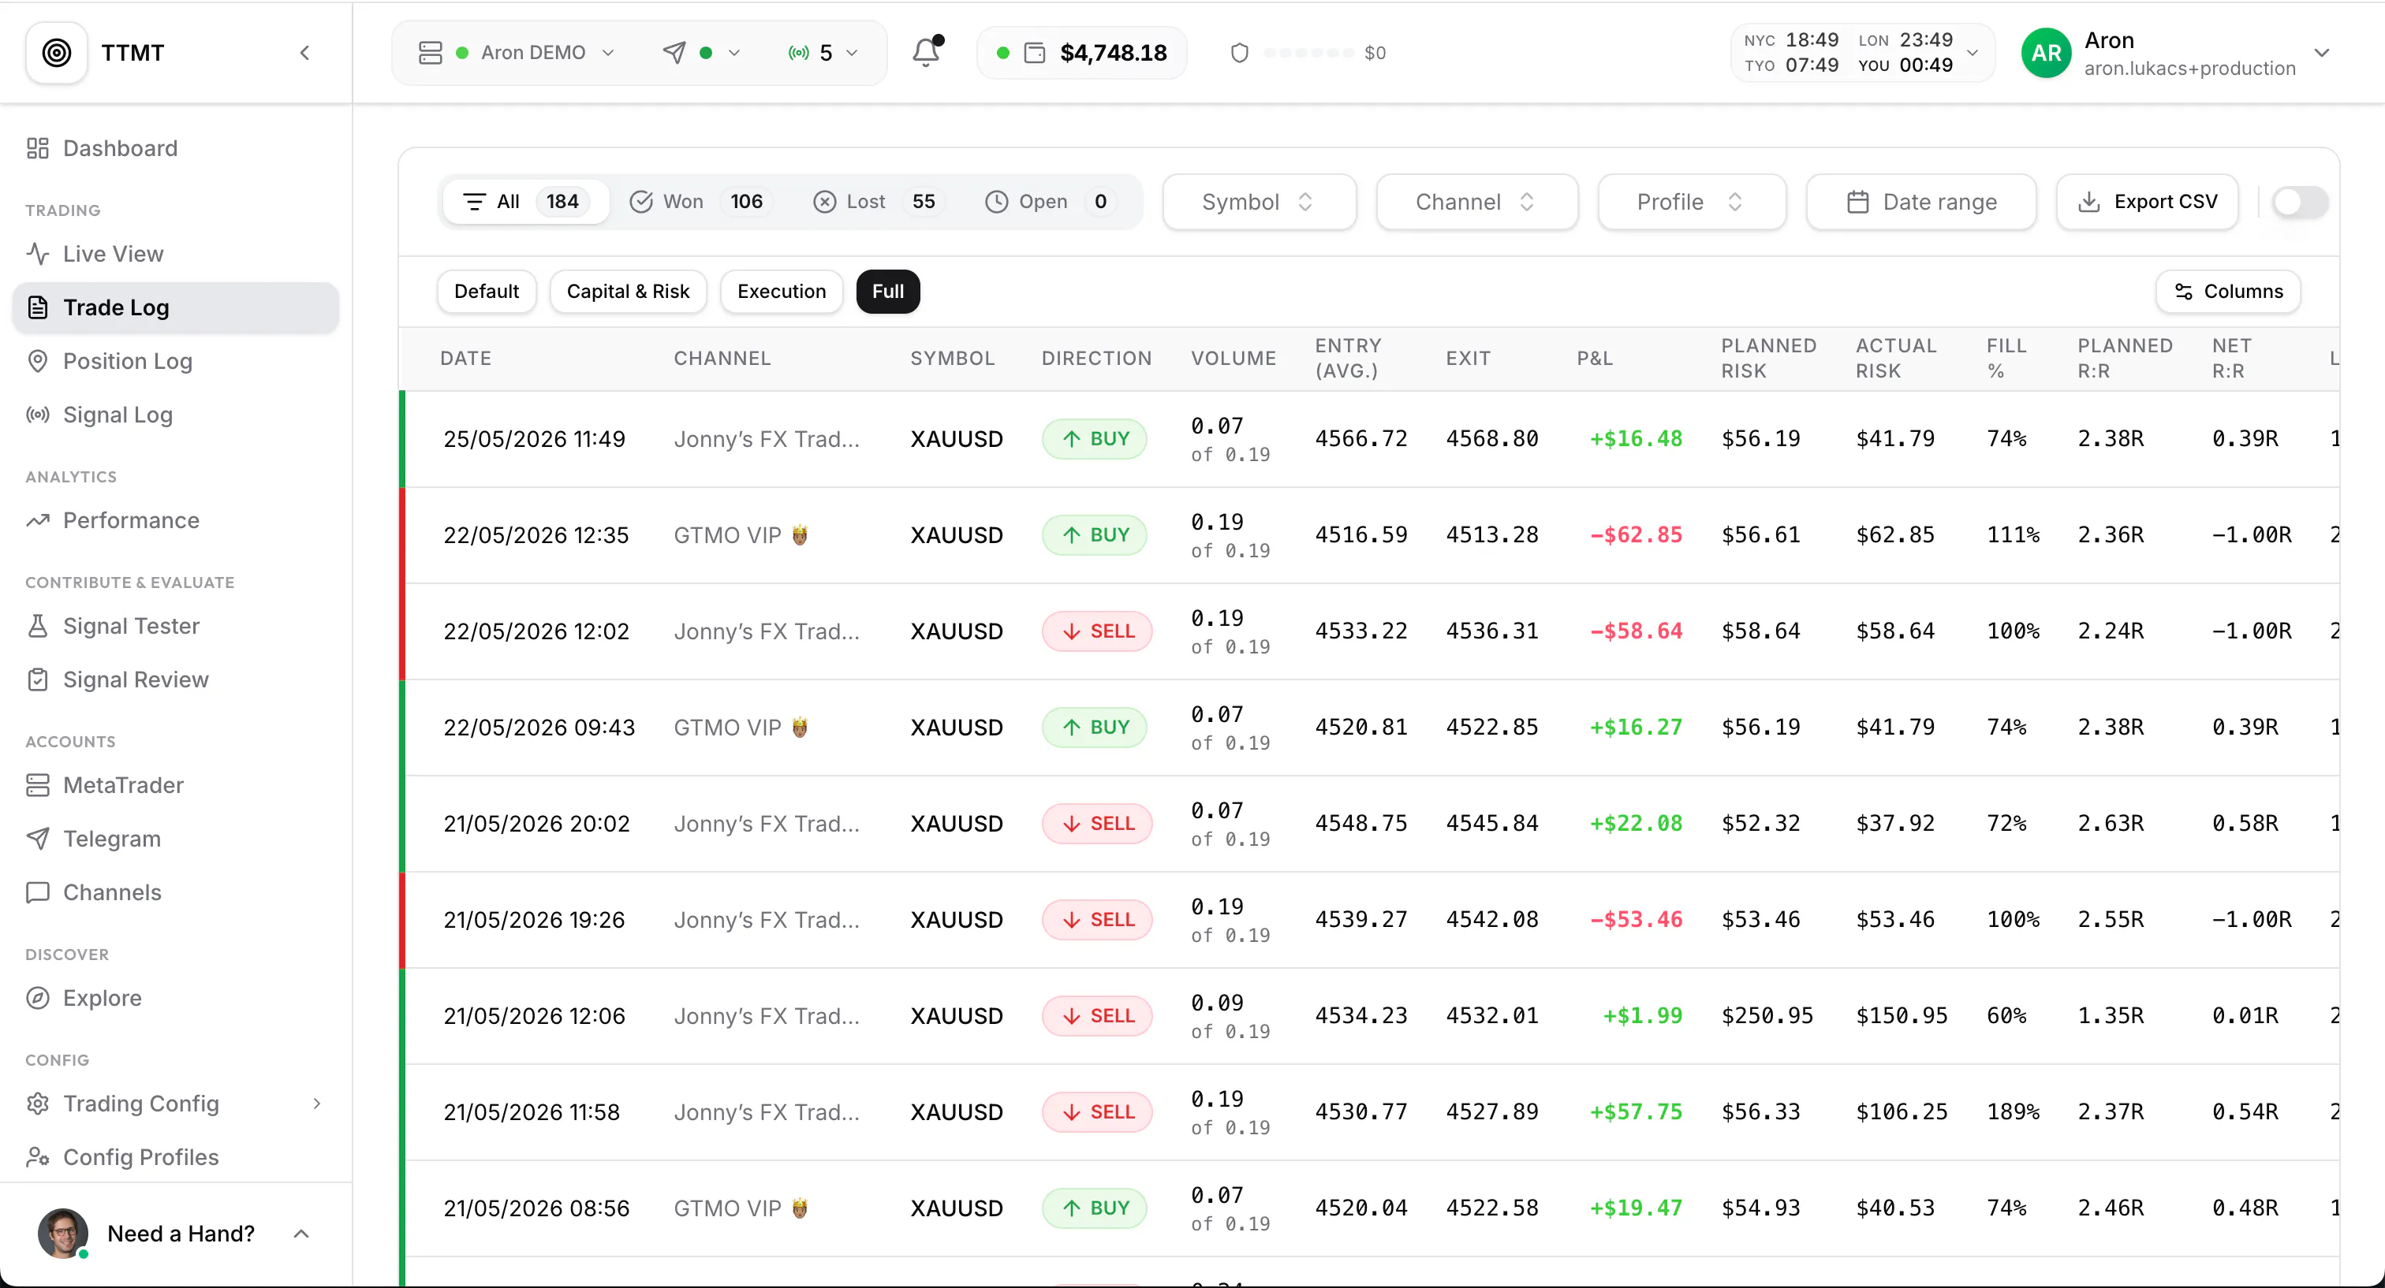Screen dimensions: 2385x1288
Task: Click the Telegram paper plane icon in sidebar
Action: pyautogui.click(x=38, y=839)
